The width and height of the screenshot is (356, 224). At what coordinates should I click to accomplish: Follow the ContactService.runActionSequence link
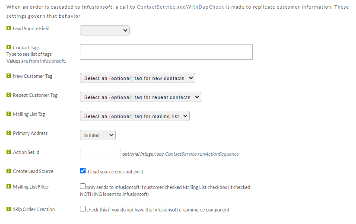click(202, 154)
